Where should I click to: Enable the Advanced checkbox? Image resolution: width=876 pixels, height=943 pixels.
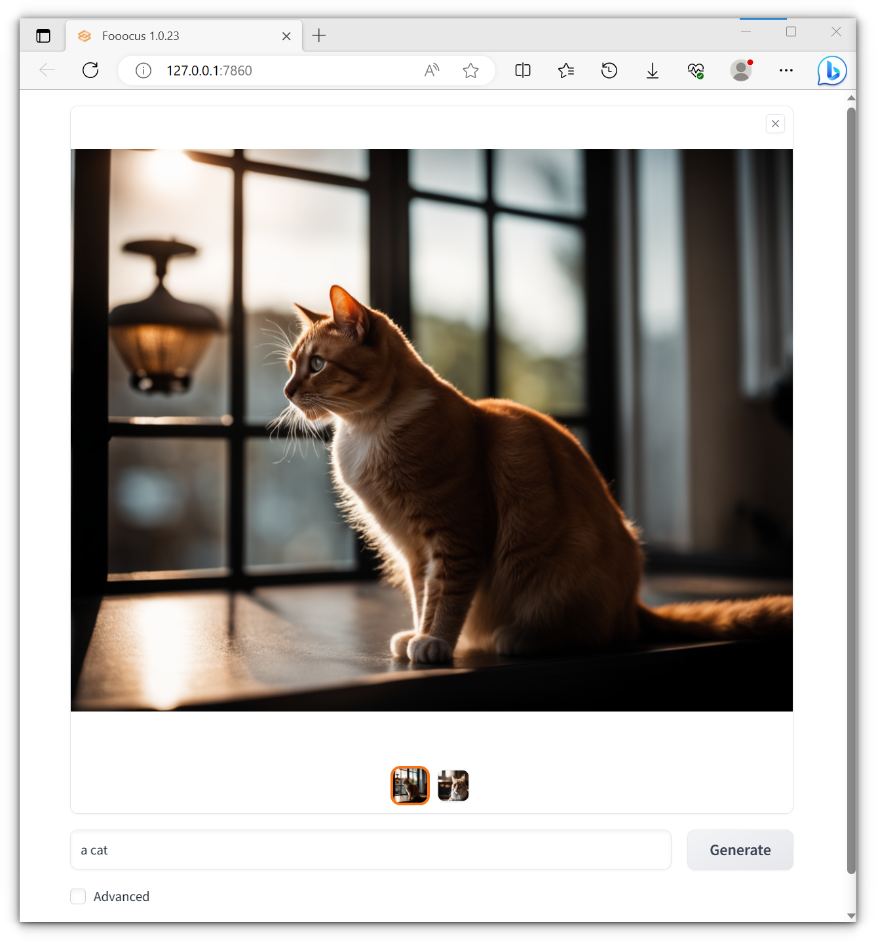[x=78, y=896]
